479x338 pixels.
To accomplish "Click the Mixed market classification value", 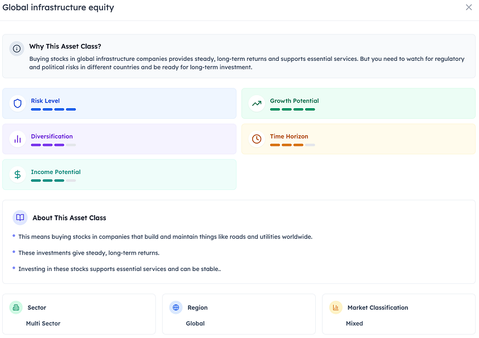I will click(x=355, y=323).
